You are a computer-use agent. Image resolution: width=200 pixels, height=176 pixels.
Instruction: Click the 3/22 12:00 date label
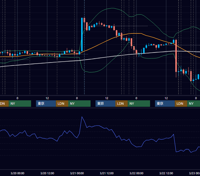coord(166,173)
